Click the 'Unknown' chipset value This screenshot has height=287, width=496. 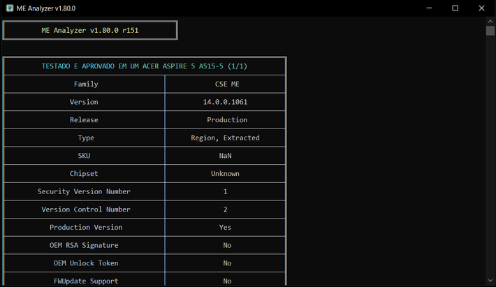click(225, 174)
